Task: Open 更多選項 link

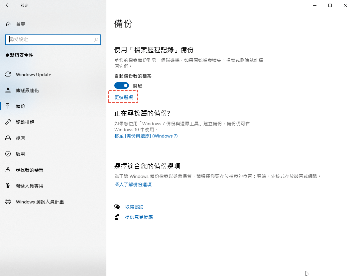Action: coord(124,97)
